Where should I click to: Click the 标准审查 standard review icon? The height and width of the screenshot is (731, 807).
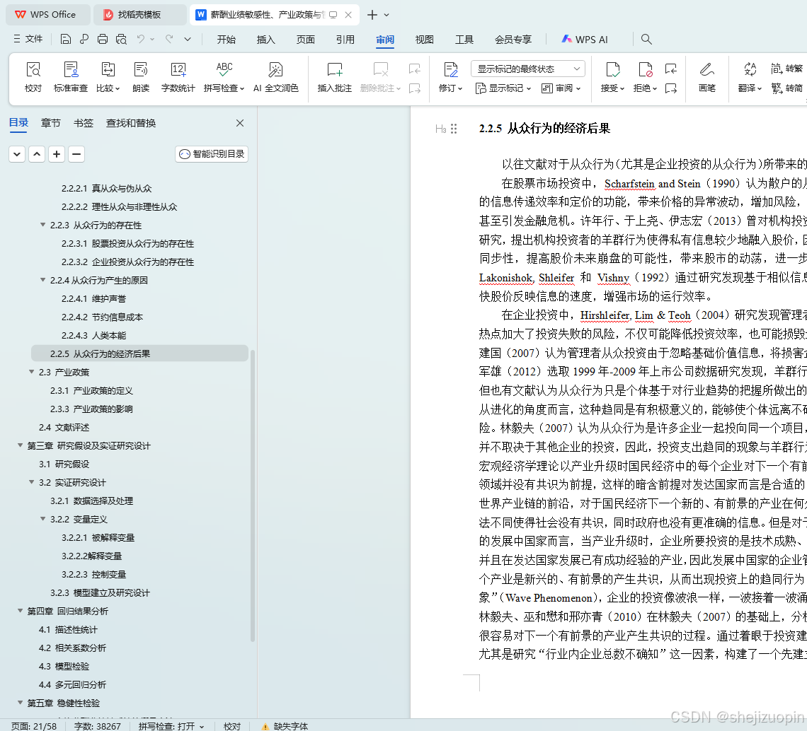click(x=71, y=77)
